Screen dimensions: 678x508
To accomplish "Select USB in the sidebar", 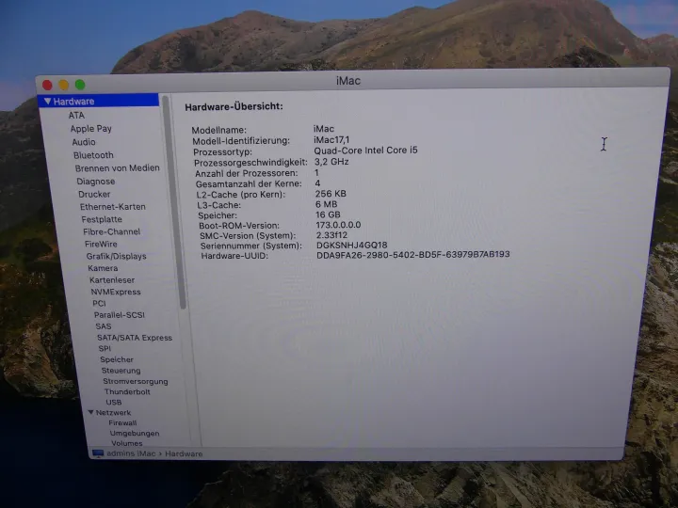I will click(114, 403).
